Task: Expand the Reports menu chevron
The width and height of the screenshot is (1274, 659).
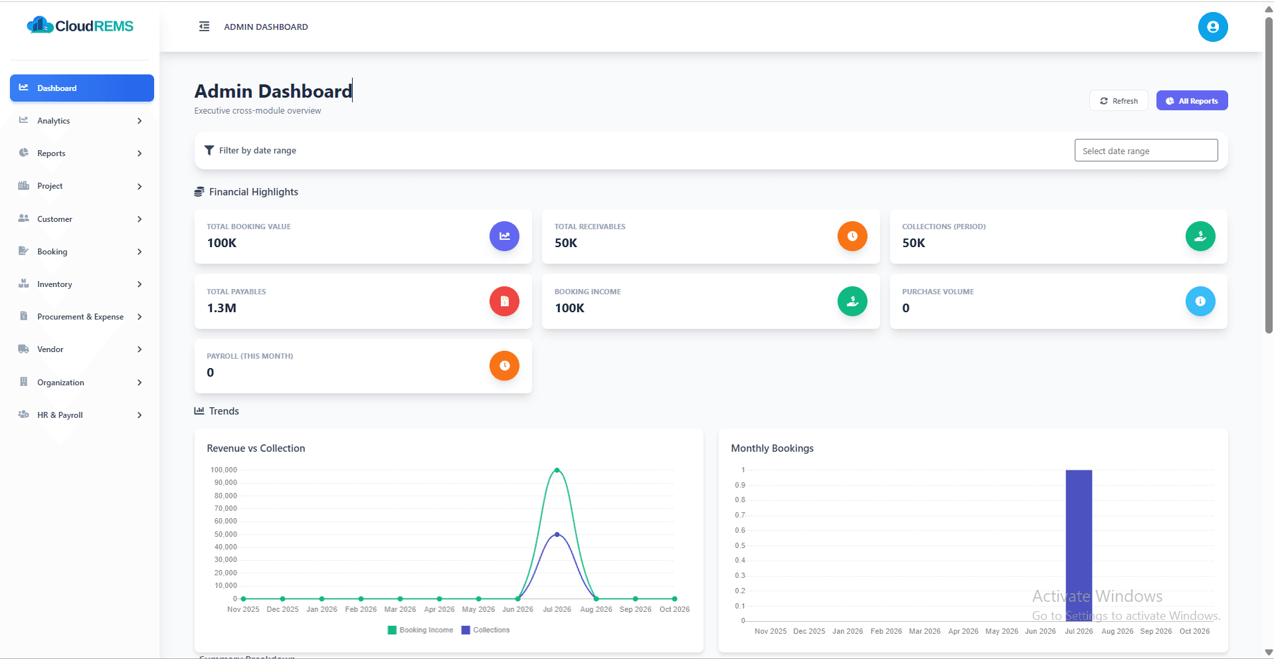Action: 139,153
